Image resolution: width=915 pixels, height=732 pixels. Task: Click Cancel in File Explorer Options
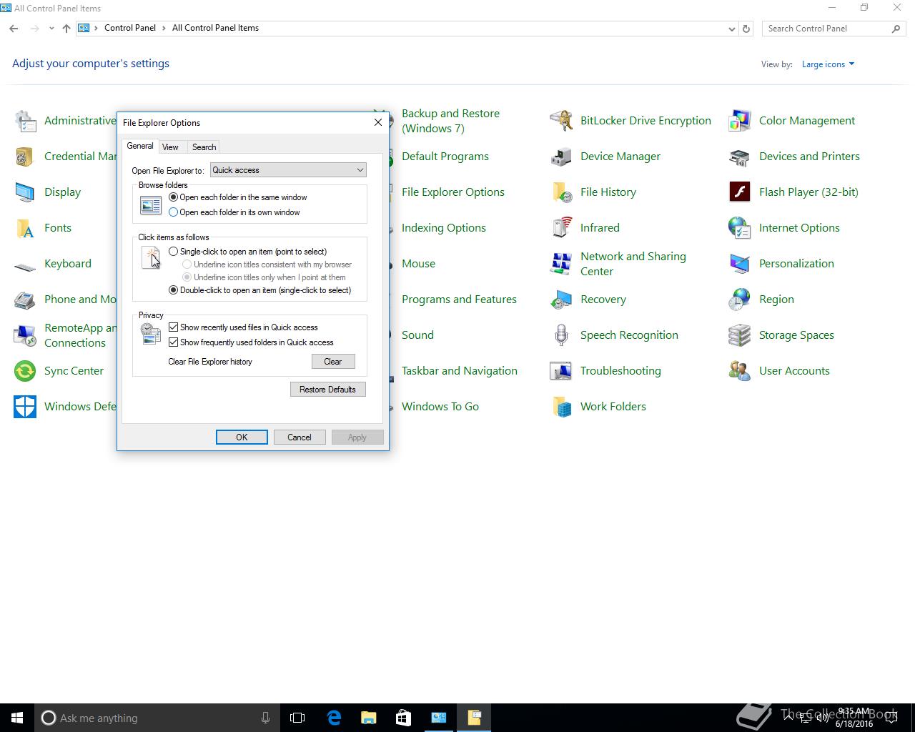(x=300, y=437)
